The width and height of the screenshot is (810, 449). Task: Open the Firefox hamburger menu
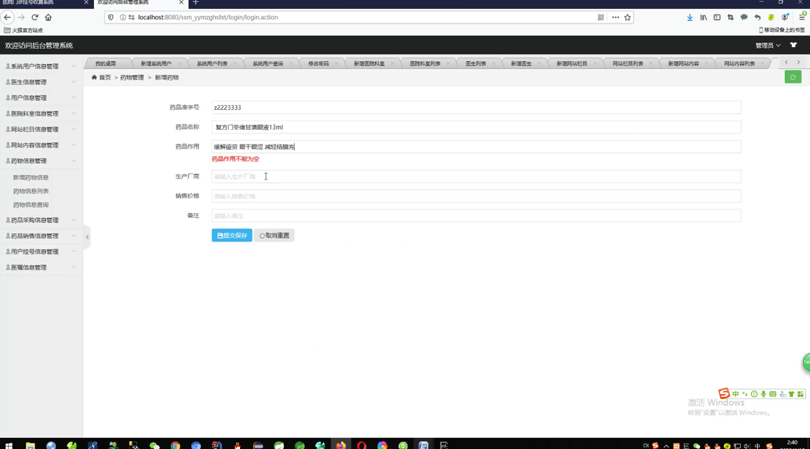(x=802, y=18)
